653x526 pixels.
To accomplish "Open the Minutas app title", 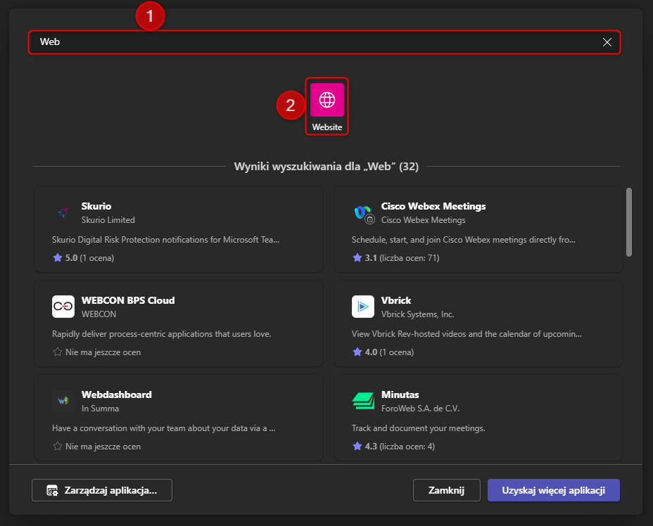I will coord(400,394).
